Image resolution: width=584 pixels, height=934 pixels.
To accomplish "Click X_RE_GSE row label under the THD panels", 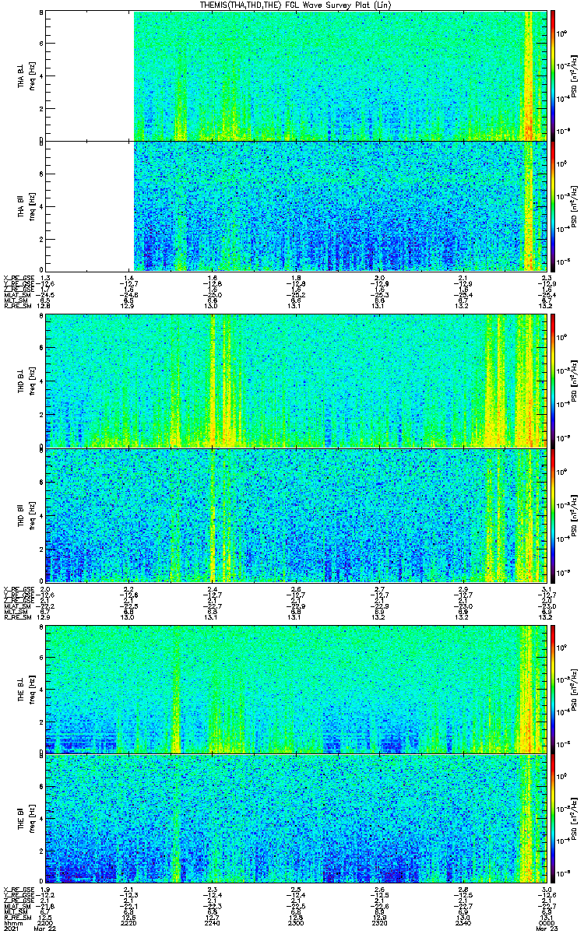I will [18, 588].
